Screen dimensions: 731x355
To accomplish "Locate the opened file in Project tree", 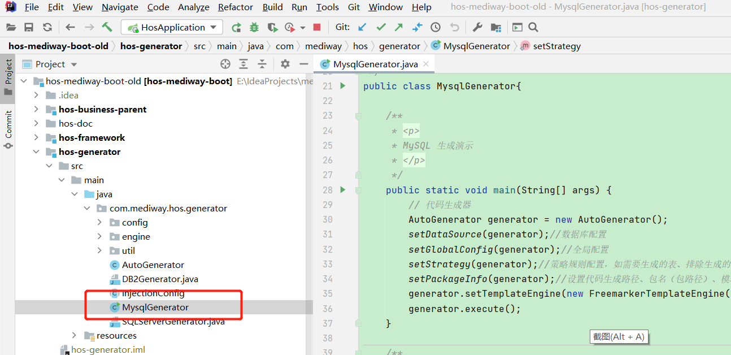I will click(225, 64).
